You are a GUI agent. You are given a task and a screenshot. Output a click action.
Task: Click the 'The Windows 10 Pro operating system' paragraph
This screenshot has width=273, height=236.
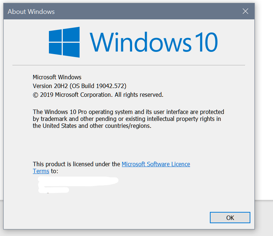click(x=128, y=119)
